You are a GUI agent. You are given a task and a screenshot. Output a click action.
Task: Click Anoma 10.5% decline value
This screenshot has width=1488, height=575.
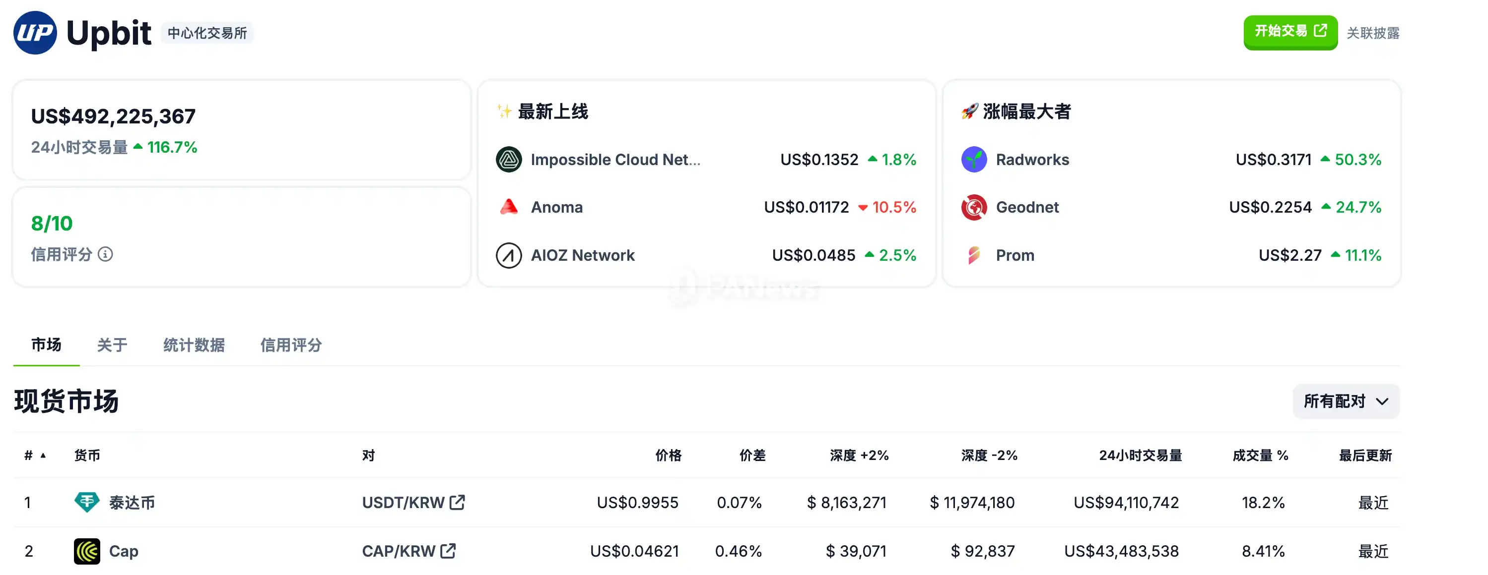point(894,207)
